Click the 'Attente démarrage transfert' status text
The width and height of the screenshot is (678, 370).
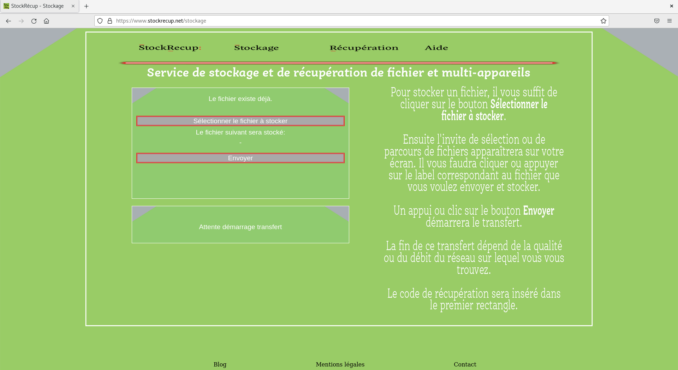(x=240, y=227)
